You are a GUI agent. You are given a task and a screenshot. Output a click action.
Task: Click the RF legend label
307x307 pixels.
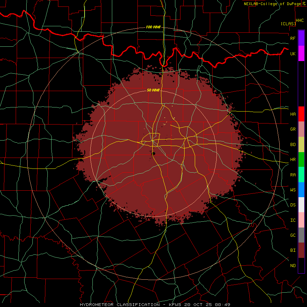click(x=293, y=38)
